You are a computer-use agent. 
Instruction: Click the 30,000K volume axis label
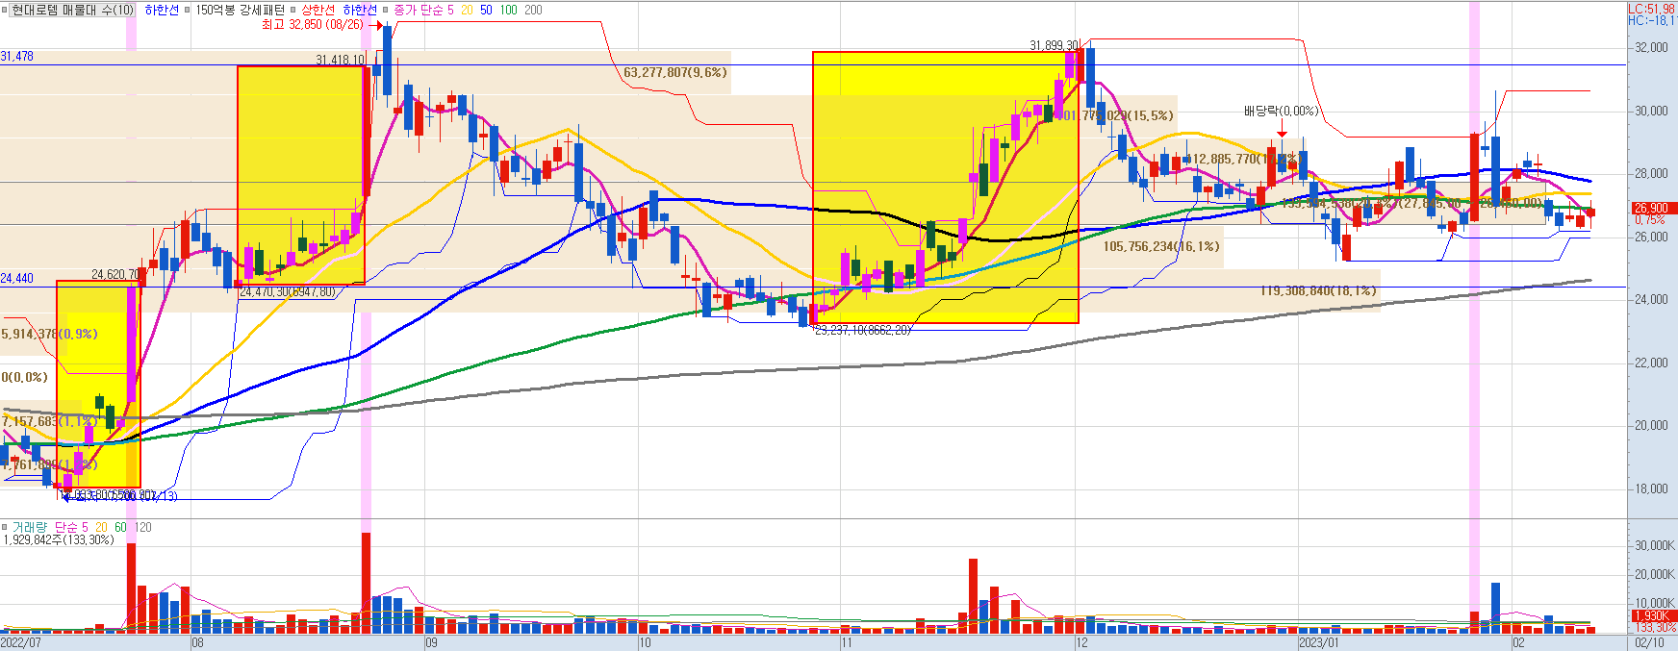(1655, 545)
